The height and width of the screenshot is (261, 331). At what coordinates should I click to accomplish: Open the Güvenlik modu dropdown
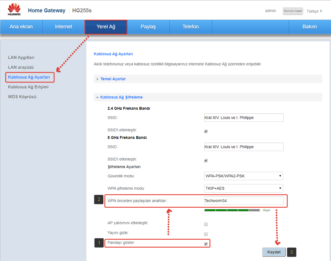click(x=243, y=176)
